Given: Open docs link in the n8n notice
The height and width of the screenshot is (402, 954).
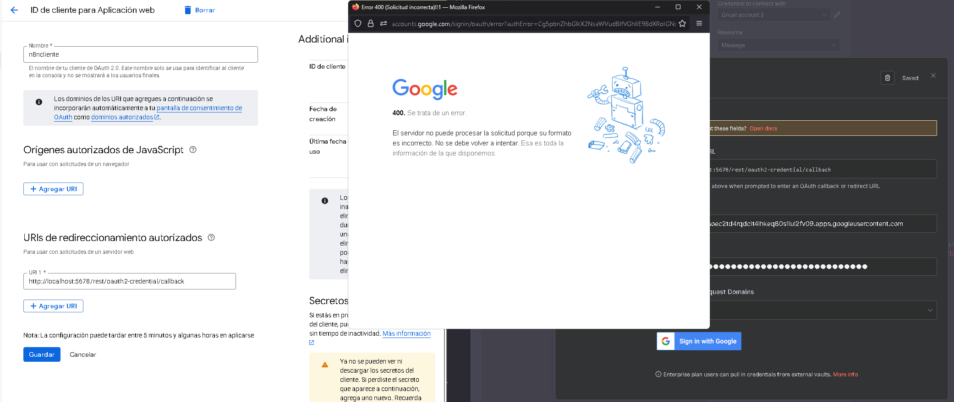Looking at the screenshot, I should 763,129.
